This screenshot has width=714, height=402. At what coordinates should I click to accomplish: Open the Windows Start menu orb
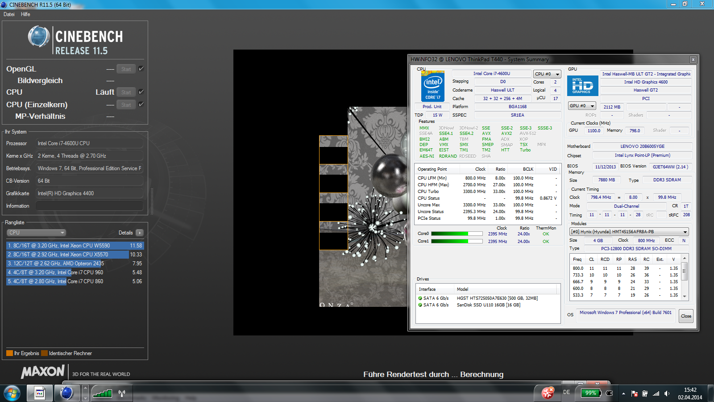click(x=12, y=393)
